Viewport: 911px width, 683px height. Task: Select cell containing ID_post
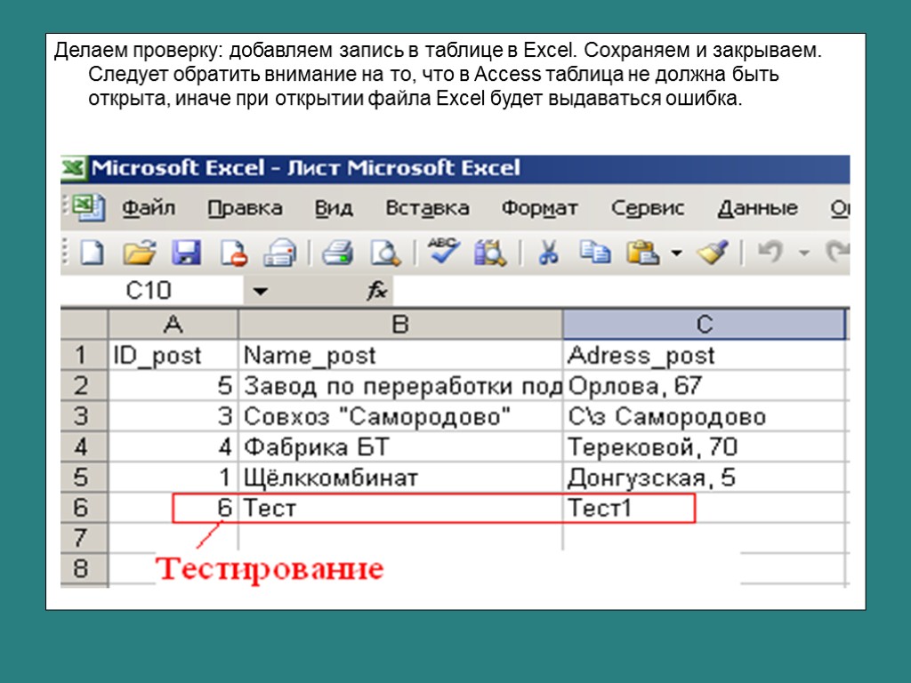[x=173, y=355]
